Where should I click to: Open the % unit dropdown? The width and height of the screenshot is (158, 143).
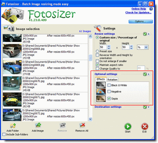tap(146, 47)
